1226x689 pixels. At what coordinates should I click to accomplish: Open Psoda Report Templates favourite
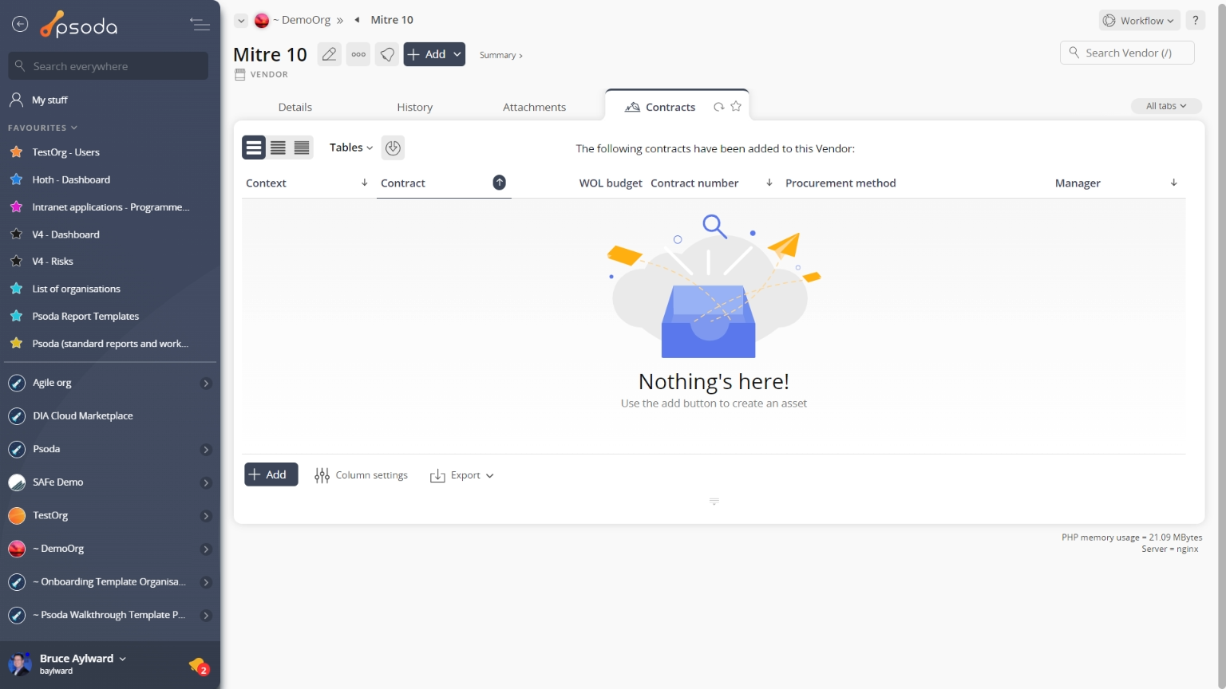[x=85, y=317]
